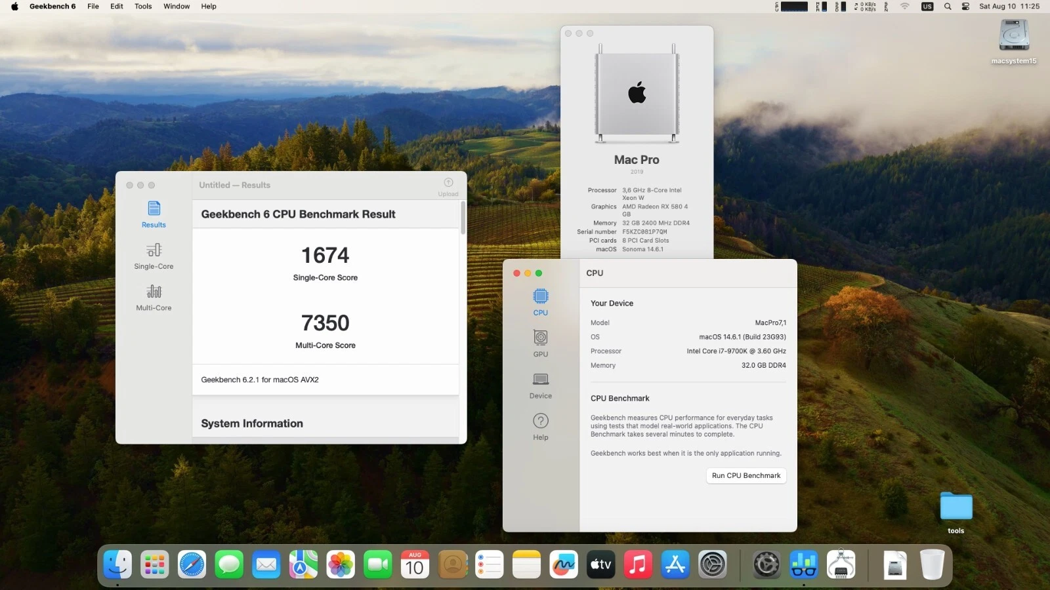This screenshot has height=590, width=1050.
Task: Click the date and time Sat Aug 10
Action: [1009, 7]
